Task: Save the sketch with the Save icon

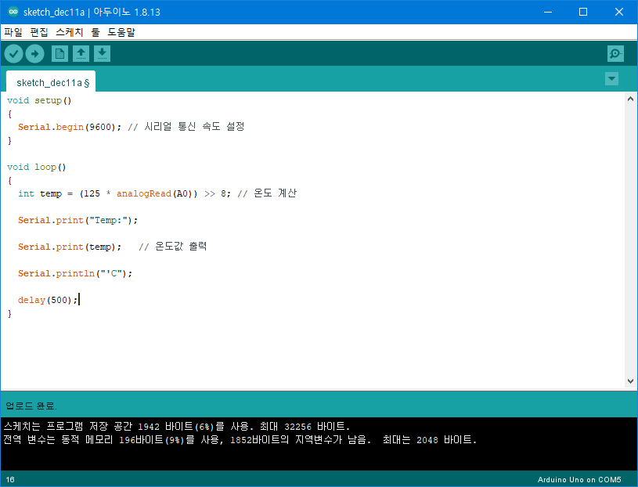Action: pyautogui.click(x=102, y=54)
